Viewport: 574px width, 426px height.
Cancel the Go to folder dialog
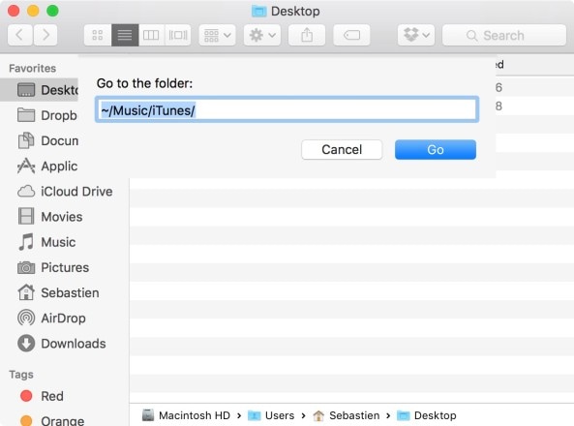[342, 149]
